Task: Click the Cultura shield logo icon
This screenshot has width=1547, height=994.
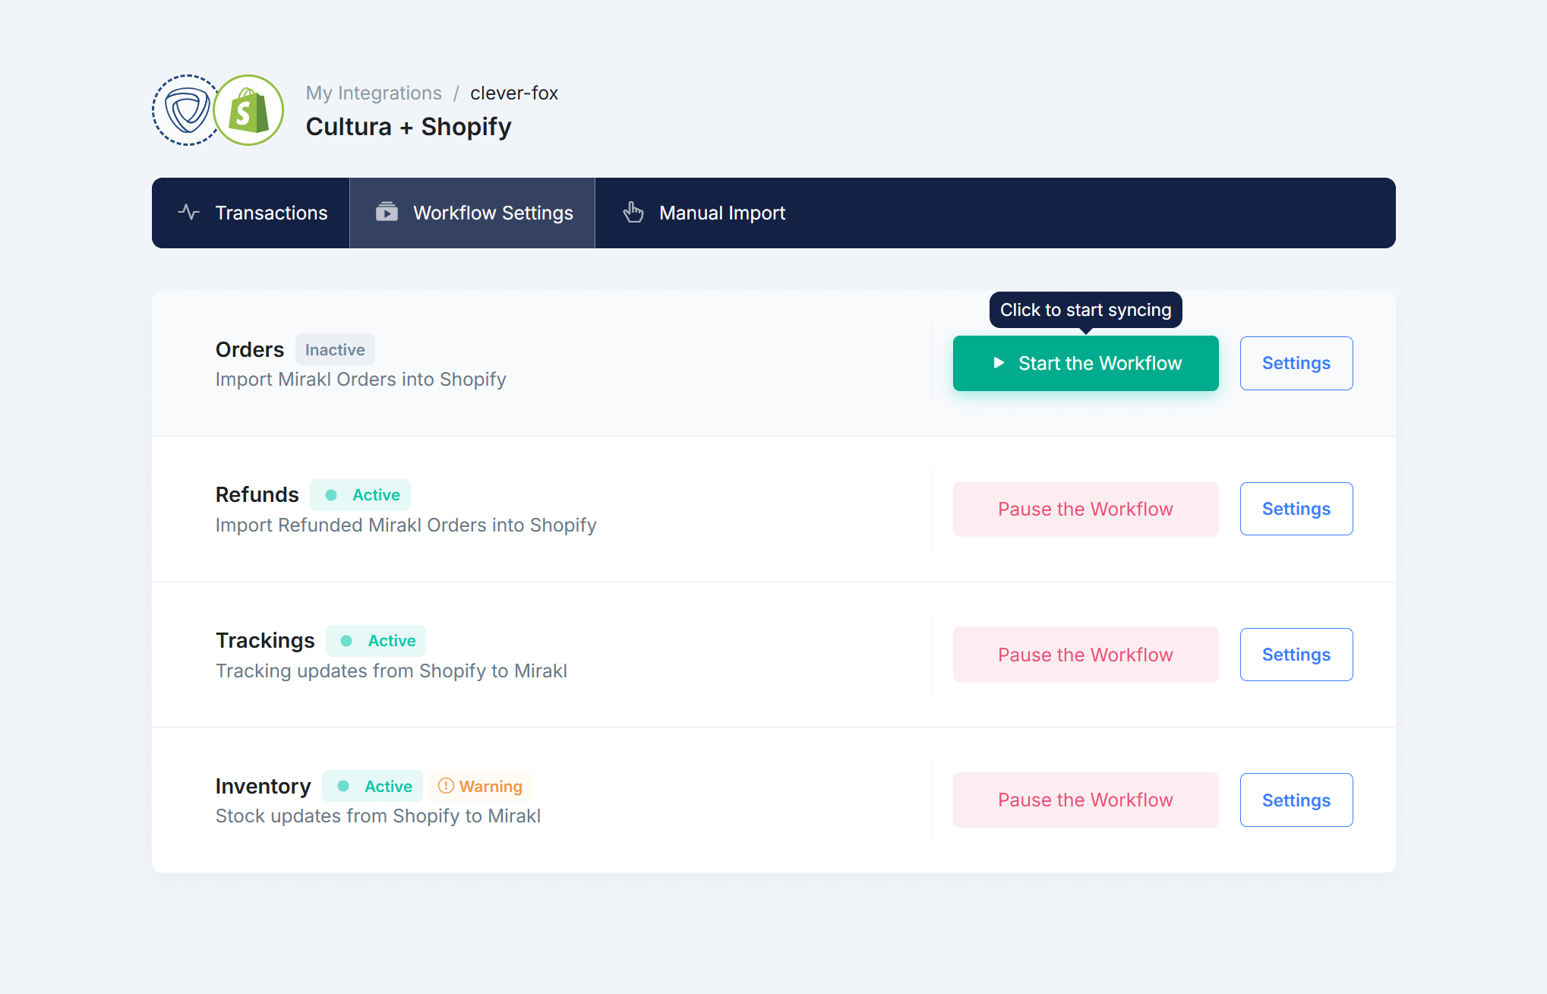Action: point(187,110)
